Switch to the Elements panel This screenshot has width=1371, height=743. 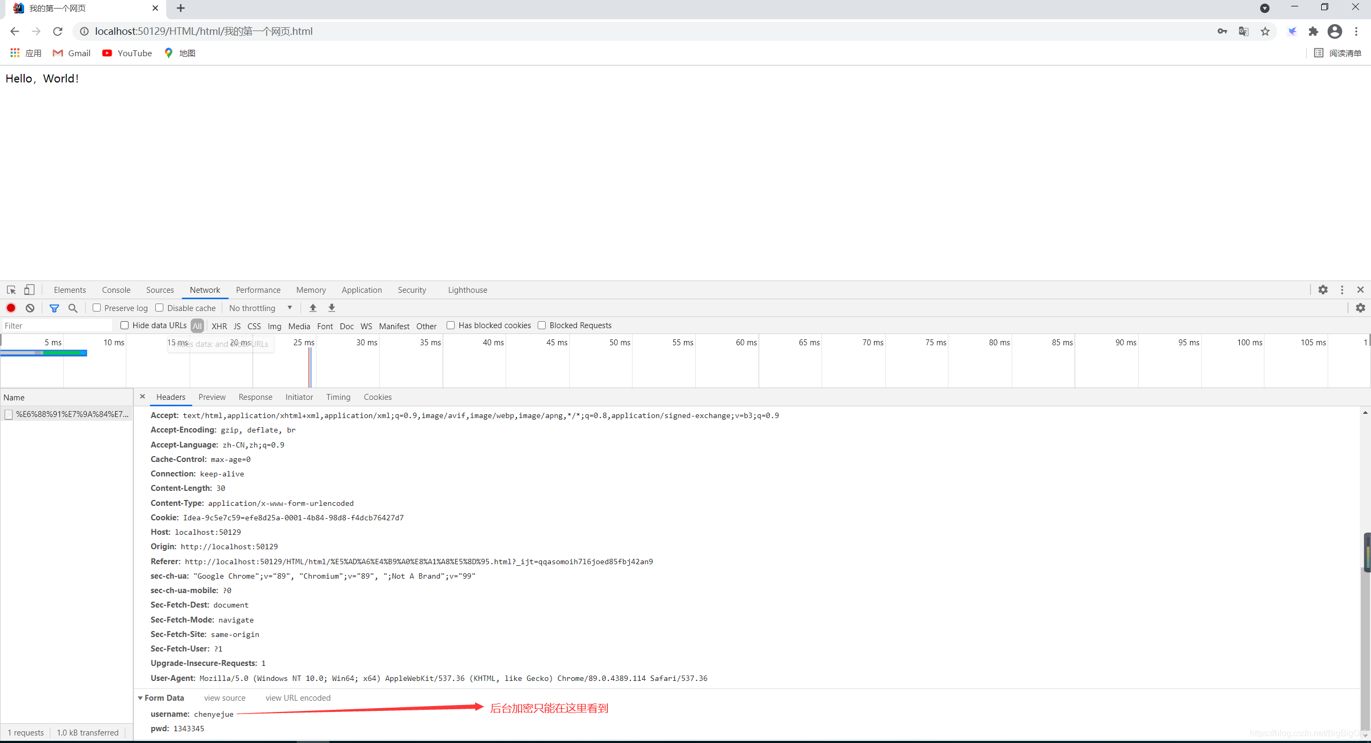click(70, 290)
